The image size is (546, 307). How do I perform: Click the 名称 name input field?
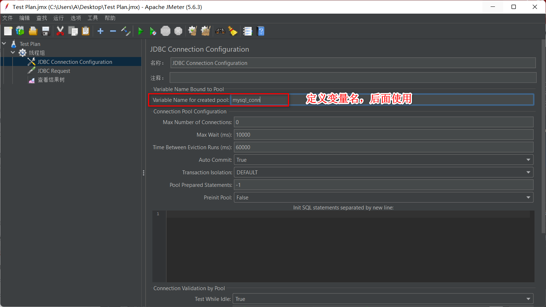[x=353, y=63]
